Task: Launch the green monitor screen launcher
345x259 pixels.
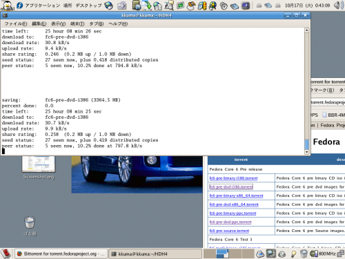Action: click(181, 6)
